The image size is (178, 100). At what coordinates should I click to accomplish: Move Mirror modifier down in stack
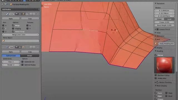34,14
